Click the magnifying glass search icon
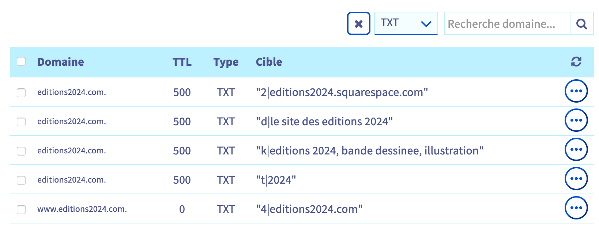Viewport: 599px width, 241px height. tap(581, 24)
